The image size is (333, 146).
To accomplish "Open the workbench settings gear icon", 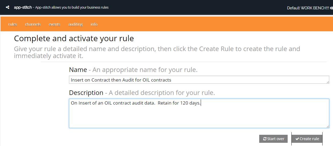I will (x=331, y=8).
